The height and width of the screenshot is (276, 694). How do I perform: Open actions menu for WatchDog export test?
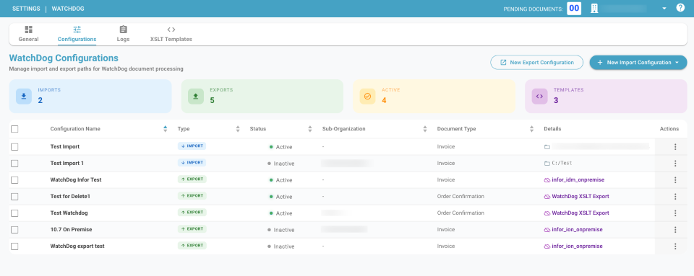[x=675, y=246]
